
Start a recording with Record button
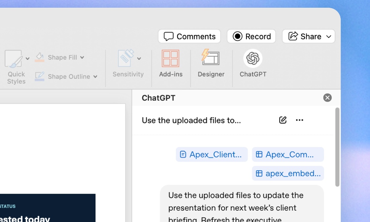pos(251,36)
